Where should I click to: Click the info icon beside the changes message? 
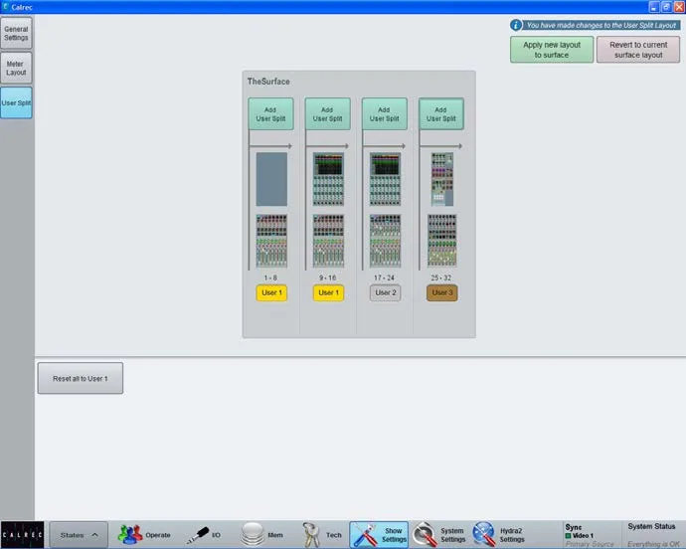(516, 25)
